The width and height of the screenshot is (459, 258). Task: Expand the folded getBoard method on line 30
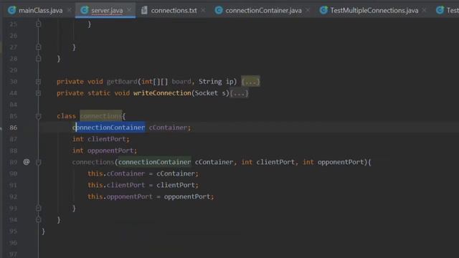tap(38, 82)
